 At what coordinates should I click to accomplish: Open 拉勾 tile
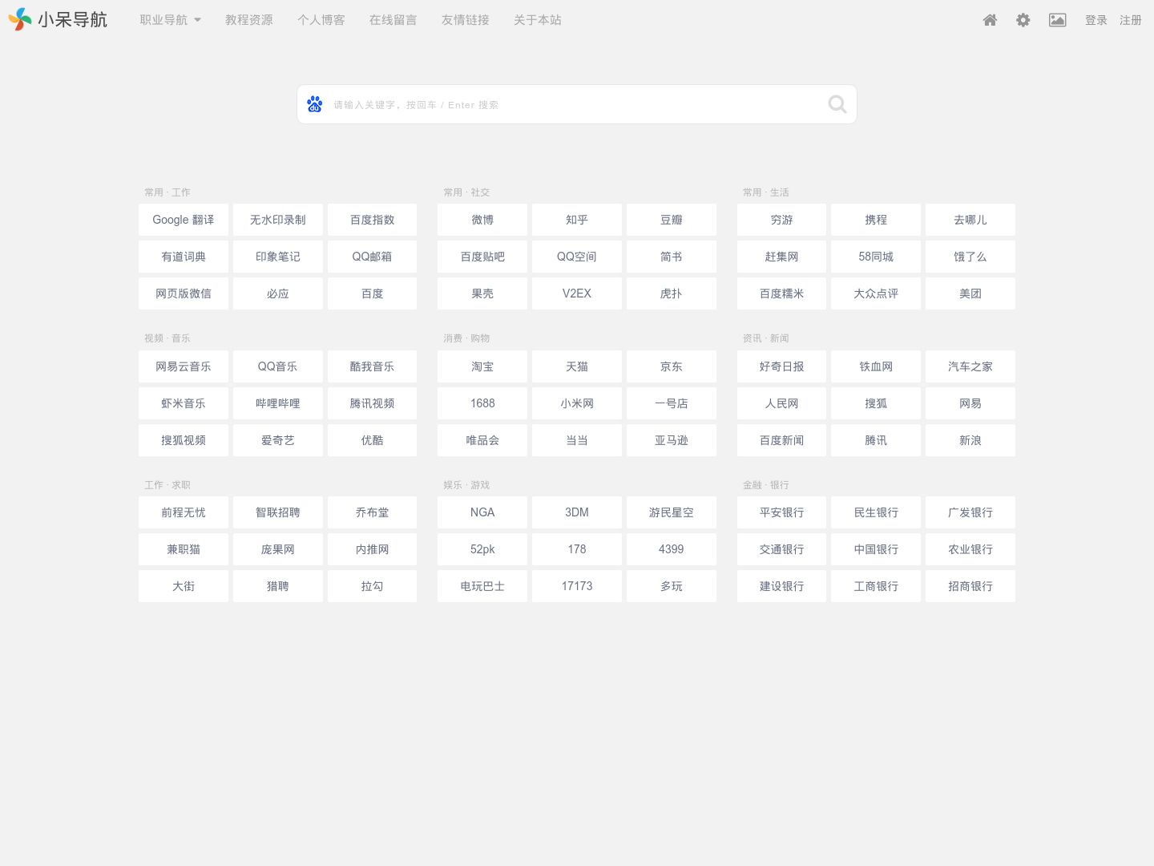pyautogui.click(x=373, y=586)
